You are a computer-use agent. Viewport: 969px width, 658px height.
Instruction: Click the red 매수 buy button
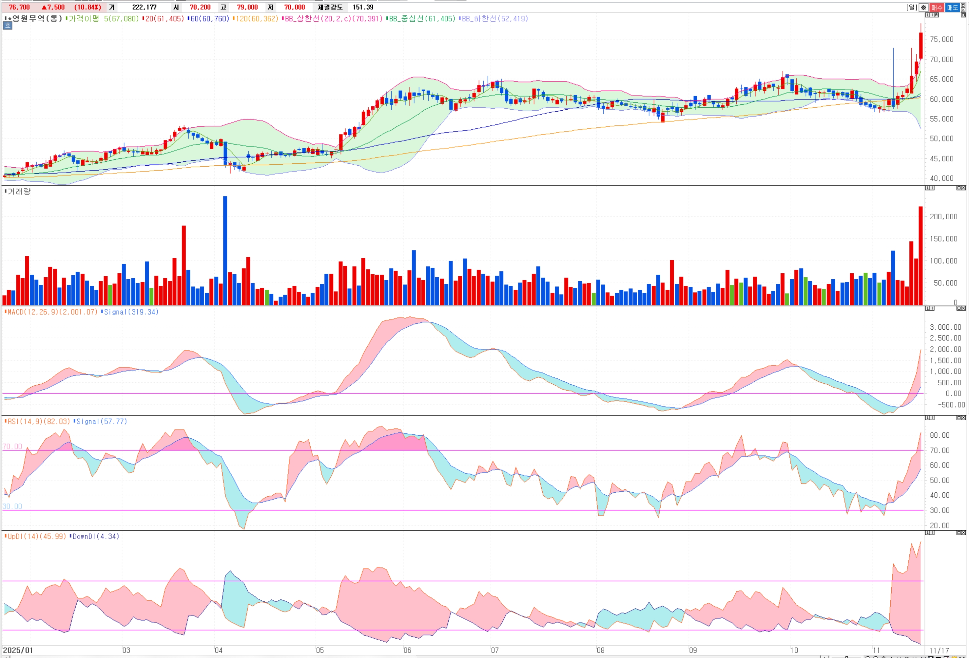click(937, 8)
